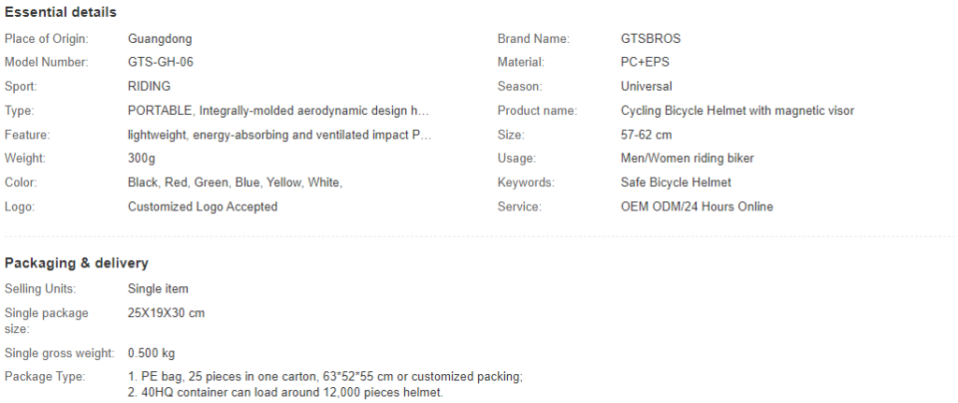Click the Packaging & delivery heading

77,263
